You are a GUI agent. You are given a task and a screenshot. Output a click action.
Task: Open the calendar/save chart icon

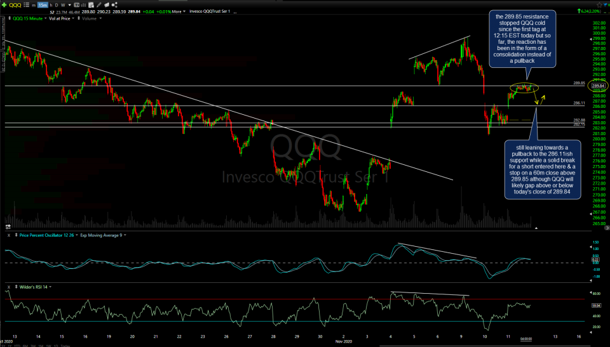tap(91, 5)
